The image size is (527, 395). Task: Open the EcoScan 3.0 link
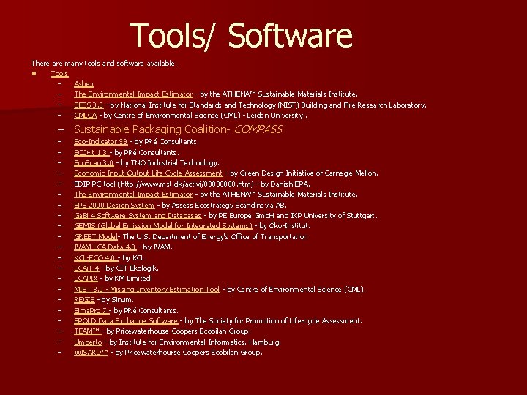[94, 163]
